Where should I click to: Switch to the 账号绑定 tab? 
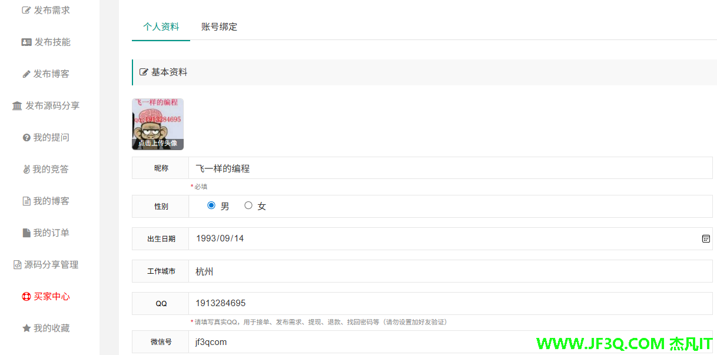(x=219, y=26)
